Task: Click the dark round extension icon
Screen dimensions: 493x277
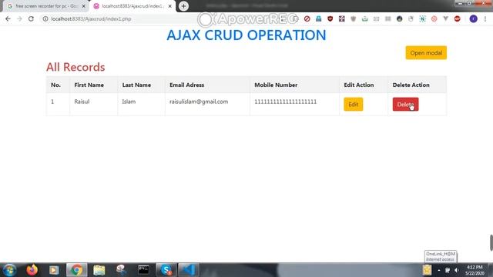Action: 399,18
